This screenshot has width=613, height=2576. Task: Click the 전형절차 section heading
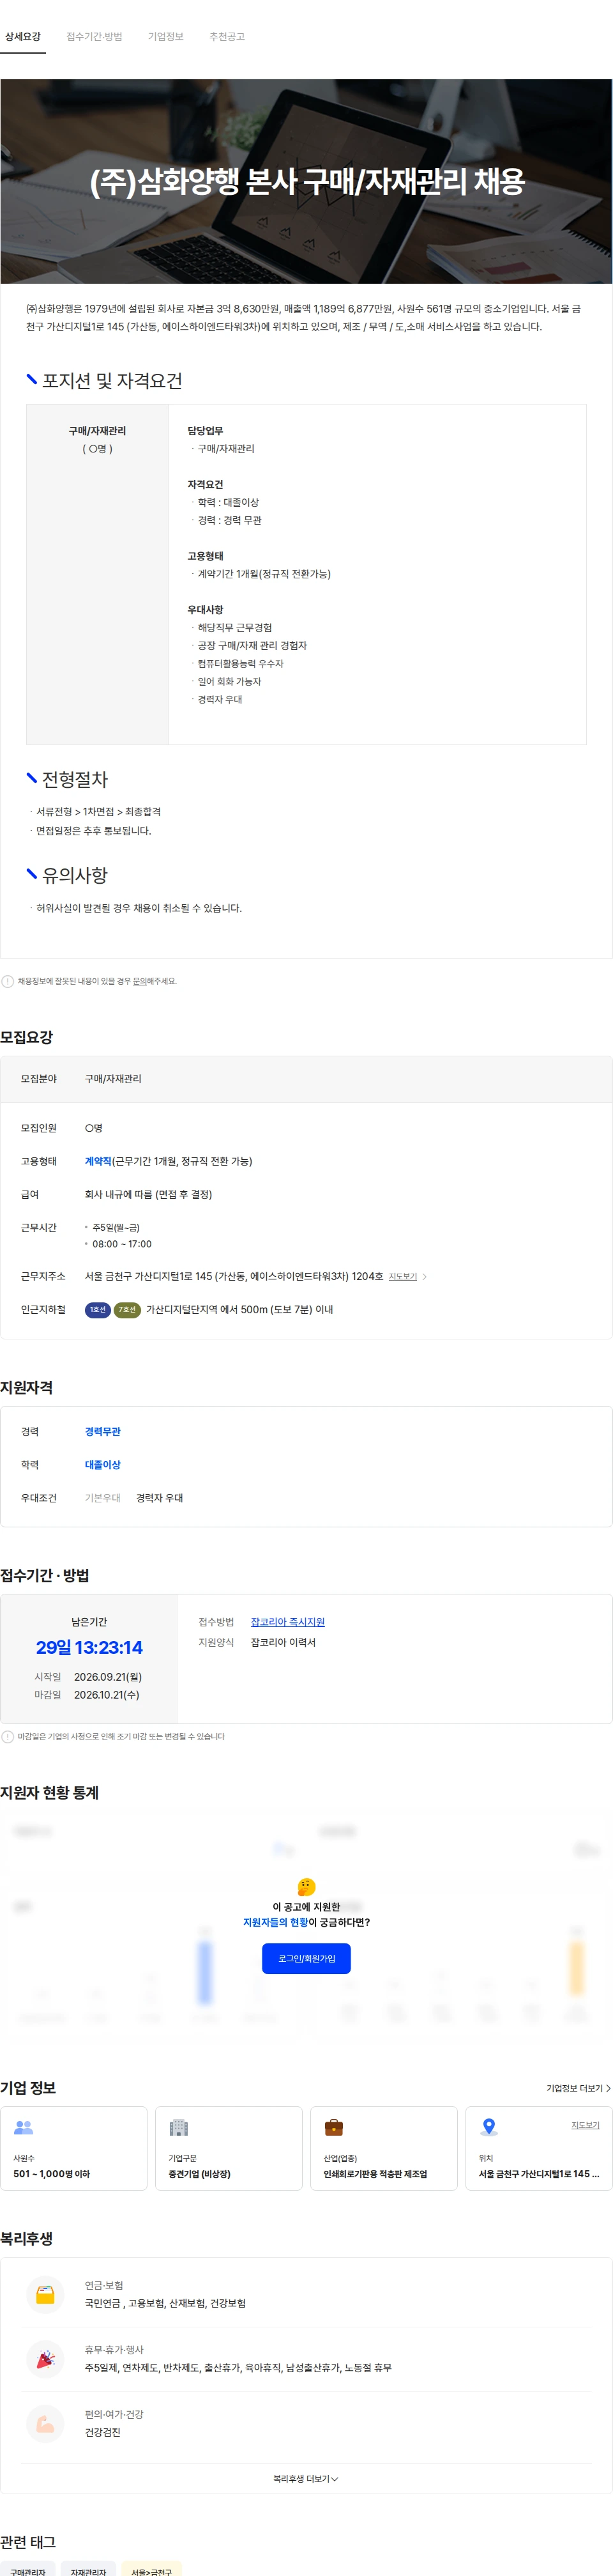click(x=75, y=779)
